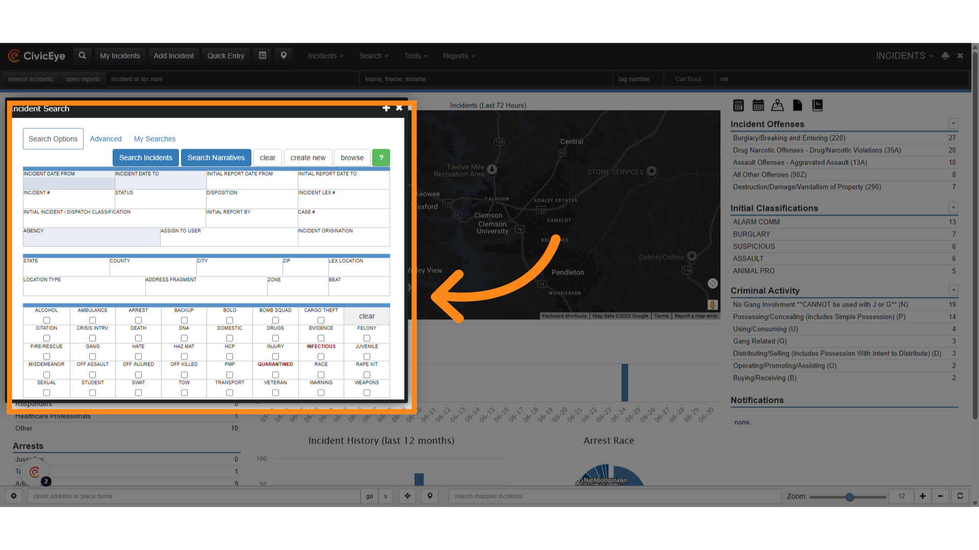Toggle the ARREST checkbox
Image resolution: width=979 pixels, height=550 pixels.
pos(138,320)
